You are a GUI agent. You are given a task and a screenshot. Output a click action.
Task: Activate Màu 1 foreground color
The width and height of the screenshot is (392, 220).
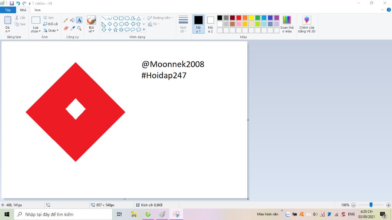coord(199,24)
